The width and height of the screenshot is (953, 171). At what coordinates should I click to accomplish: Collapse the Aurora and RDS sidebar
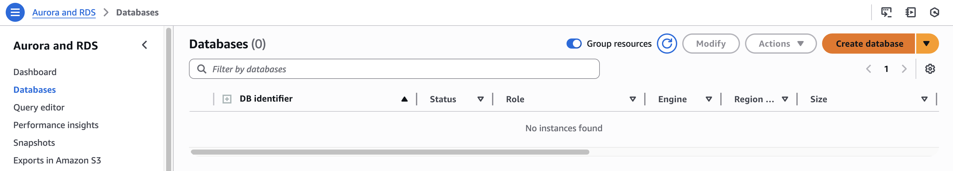[145, 45]
